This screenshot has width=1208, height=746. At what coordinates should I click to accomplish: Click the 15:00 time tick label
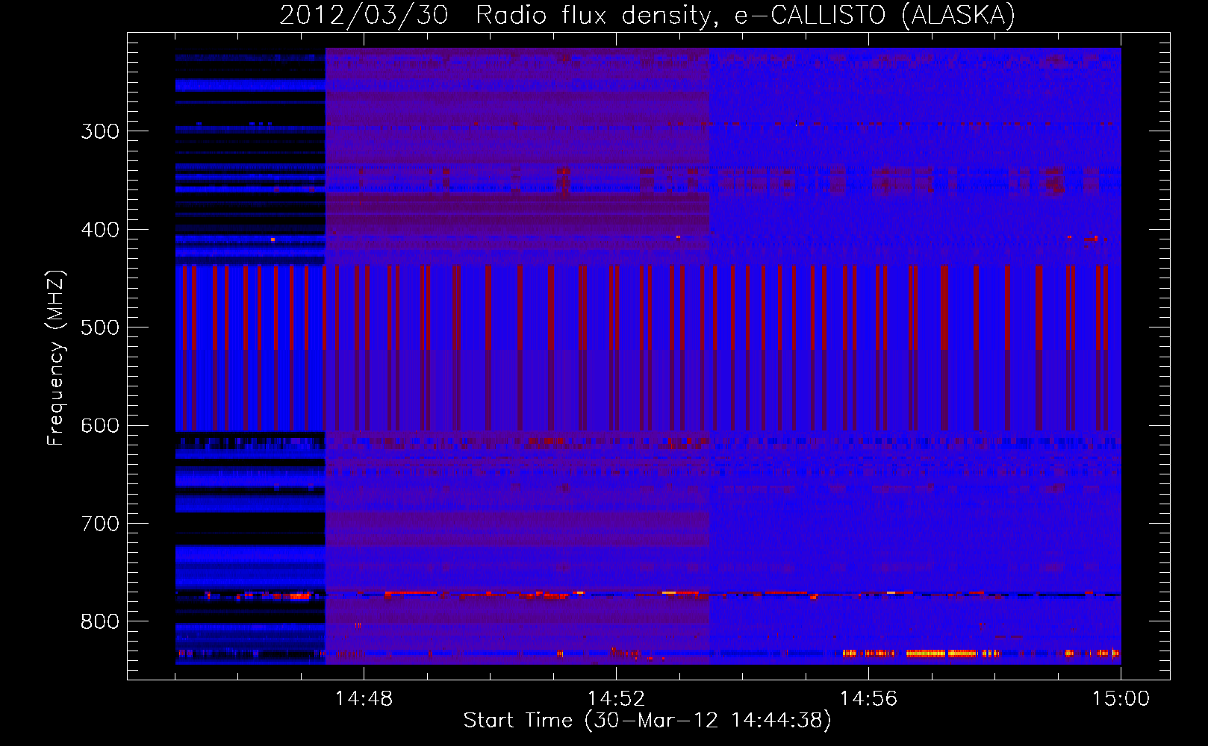[x=1121, y=699]
